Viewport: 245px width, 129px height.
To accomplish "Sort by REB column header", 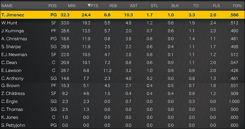I will pyautogui.click(x=113, y=6).
